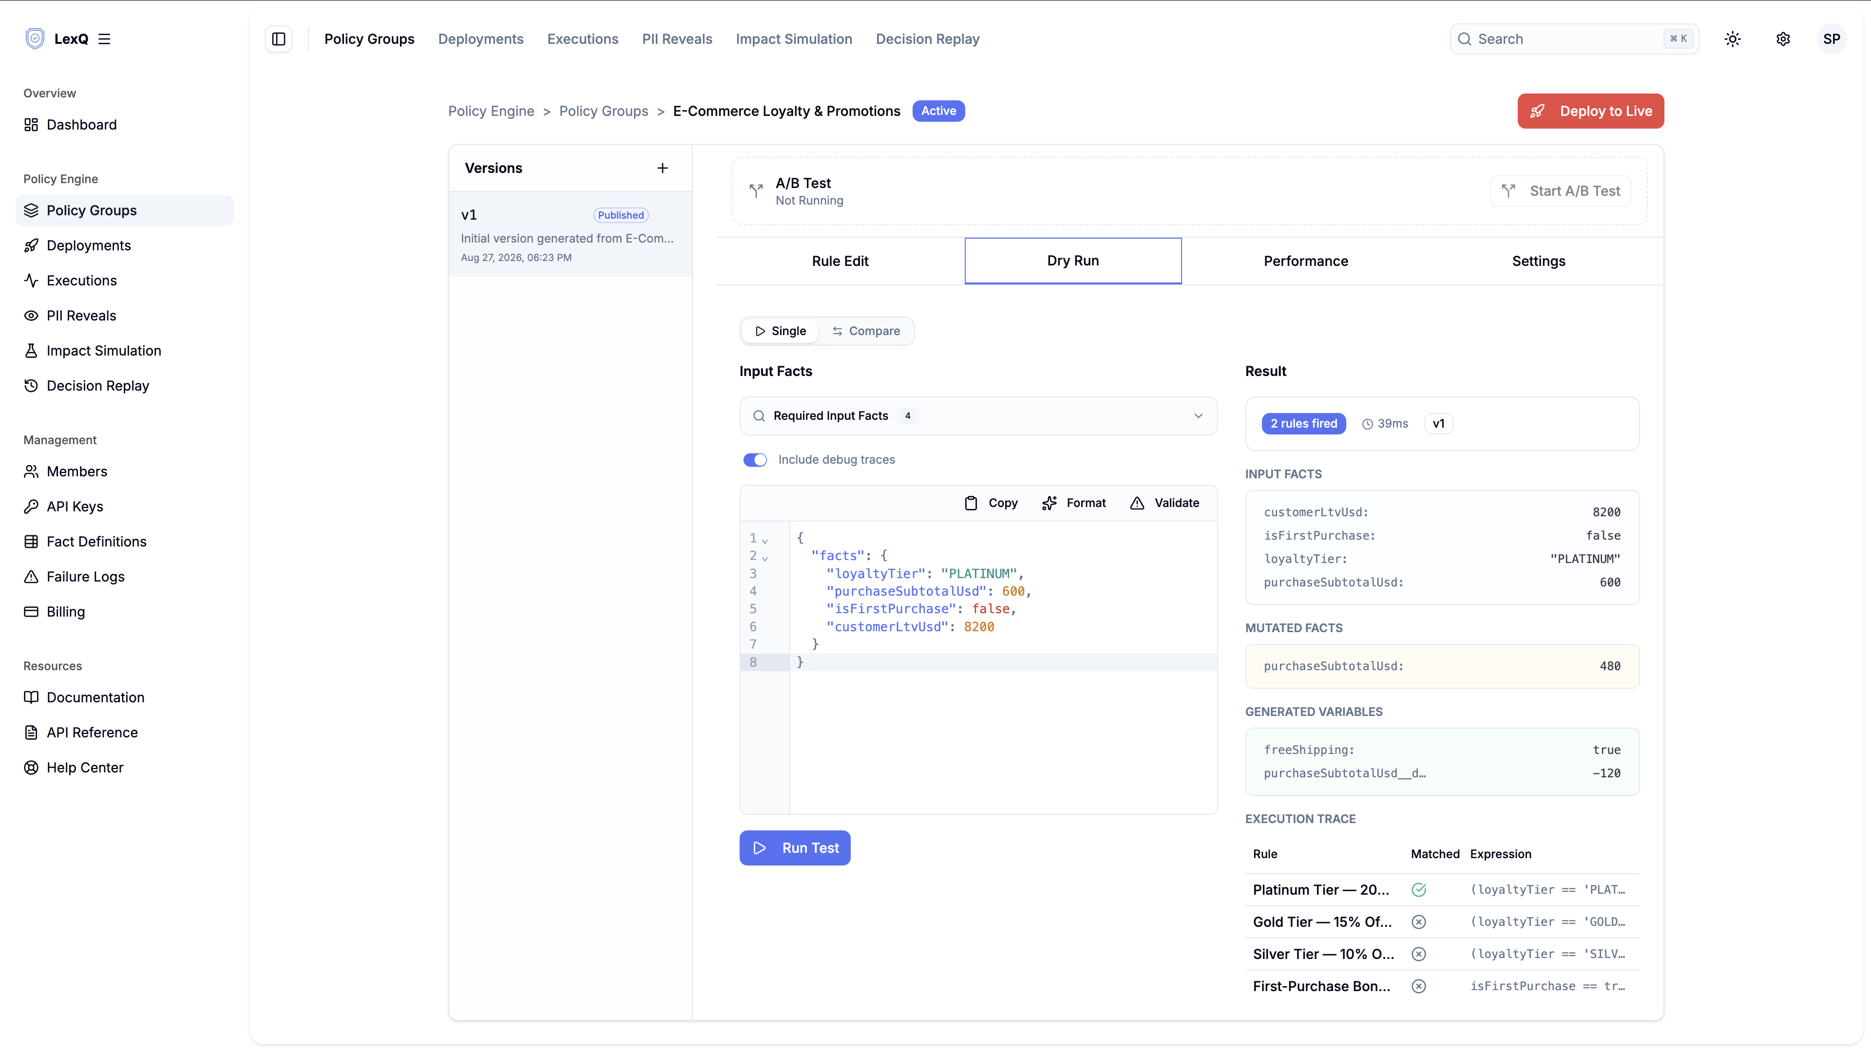
Task: Click Run Test button
Action: pos(795,848)
